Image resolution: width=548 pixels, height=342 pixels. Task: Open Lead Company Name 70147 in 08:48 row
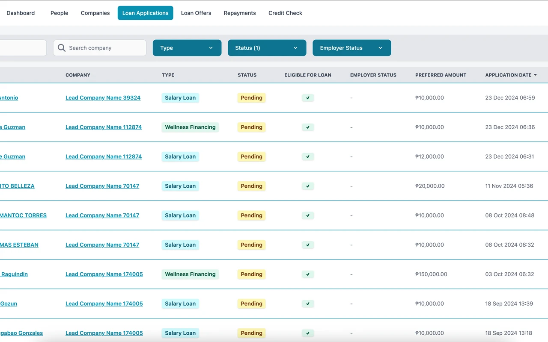pyautogui.click(x=102, y=215)
